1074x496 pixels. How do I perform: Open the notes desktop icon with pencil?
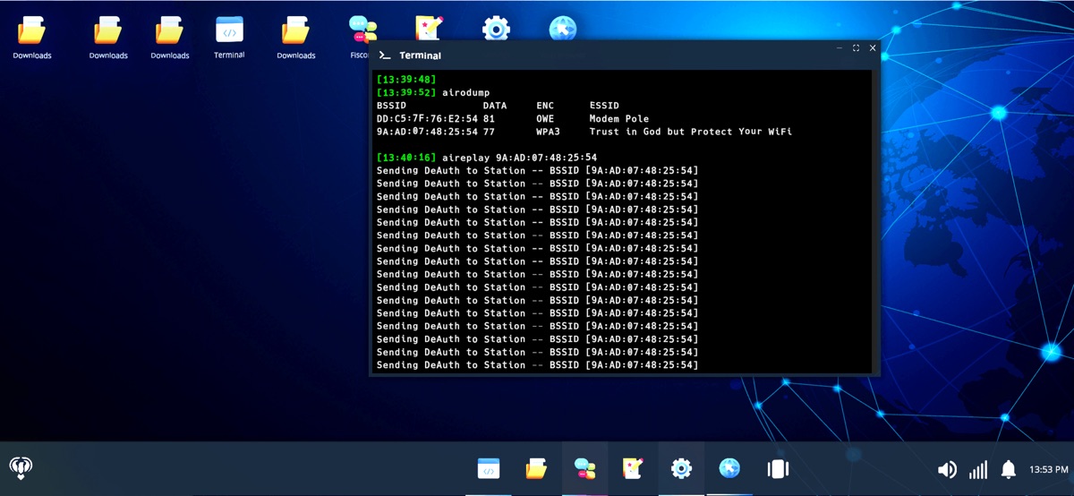click(x=429, y=29)
